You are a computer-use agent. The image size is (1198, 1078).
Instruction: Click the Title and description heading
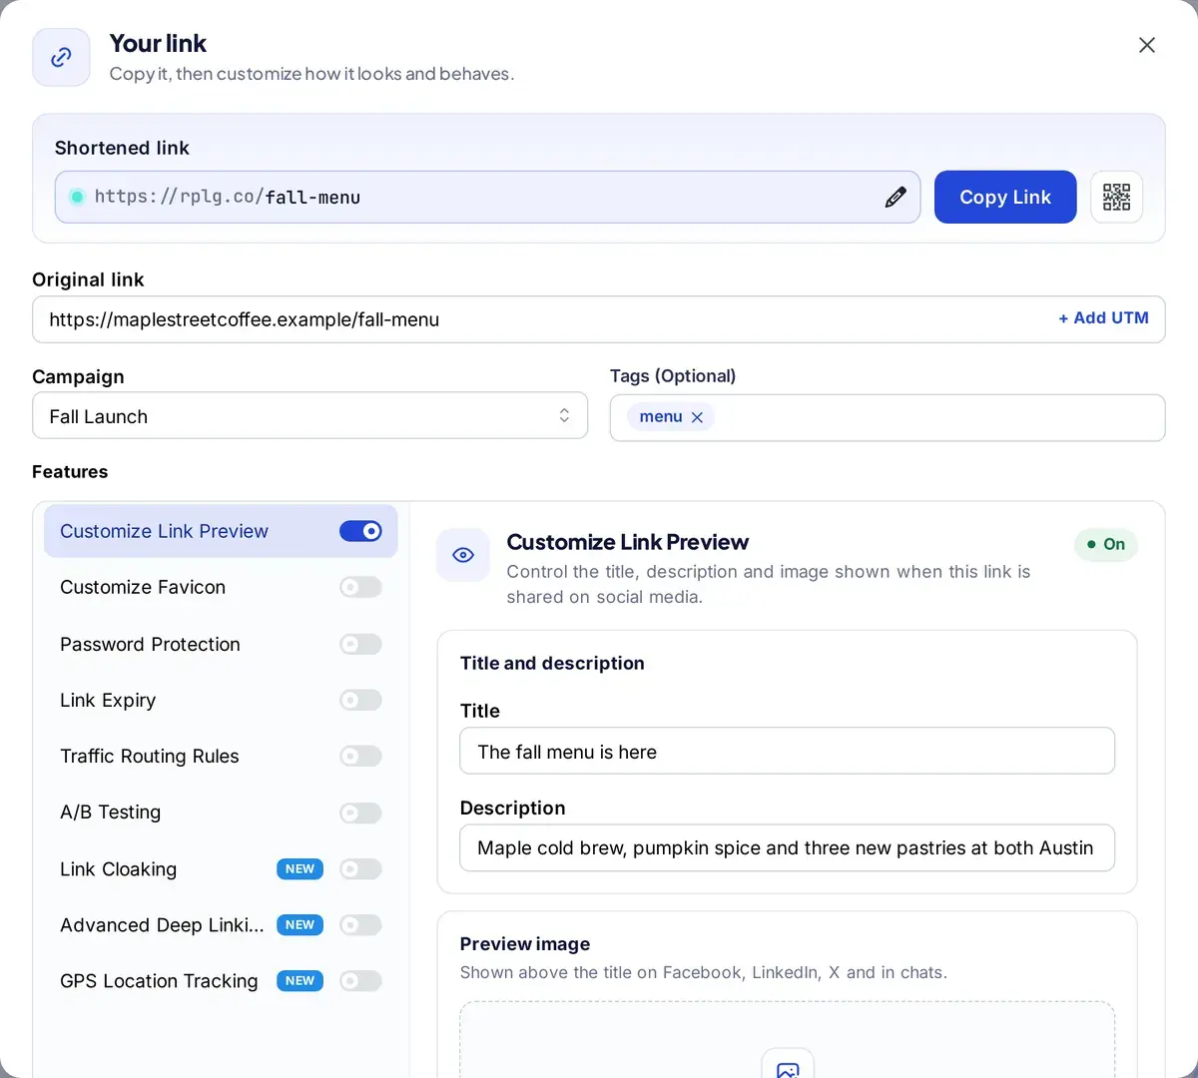[552, 663]
